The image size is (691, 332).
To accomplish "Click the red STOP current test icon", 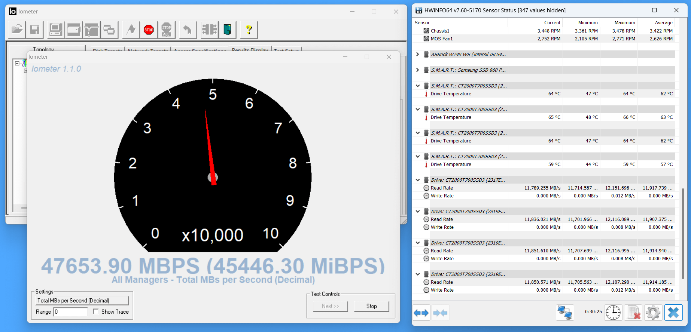I will (149, 29).
